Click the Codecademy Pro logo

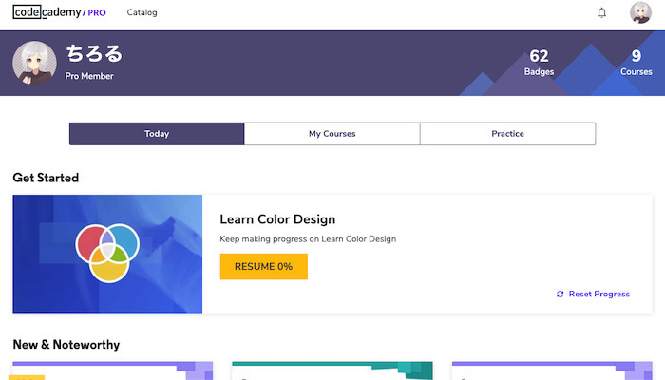click(x=59, y=12)
